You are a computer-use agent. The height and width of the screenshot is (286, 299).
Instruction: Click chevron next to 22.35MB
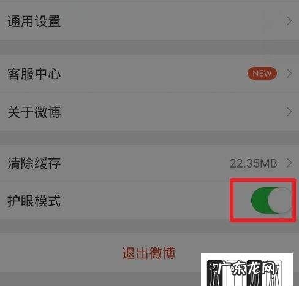point(289,163)
